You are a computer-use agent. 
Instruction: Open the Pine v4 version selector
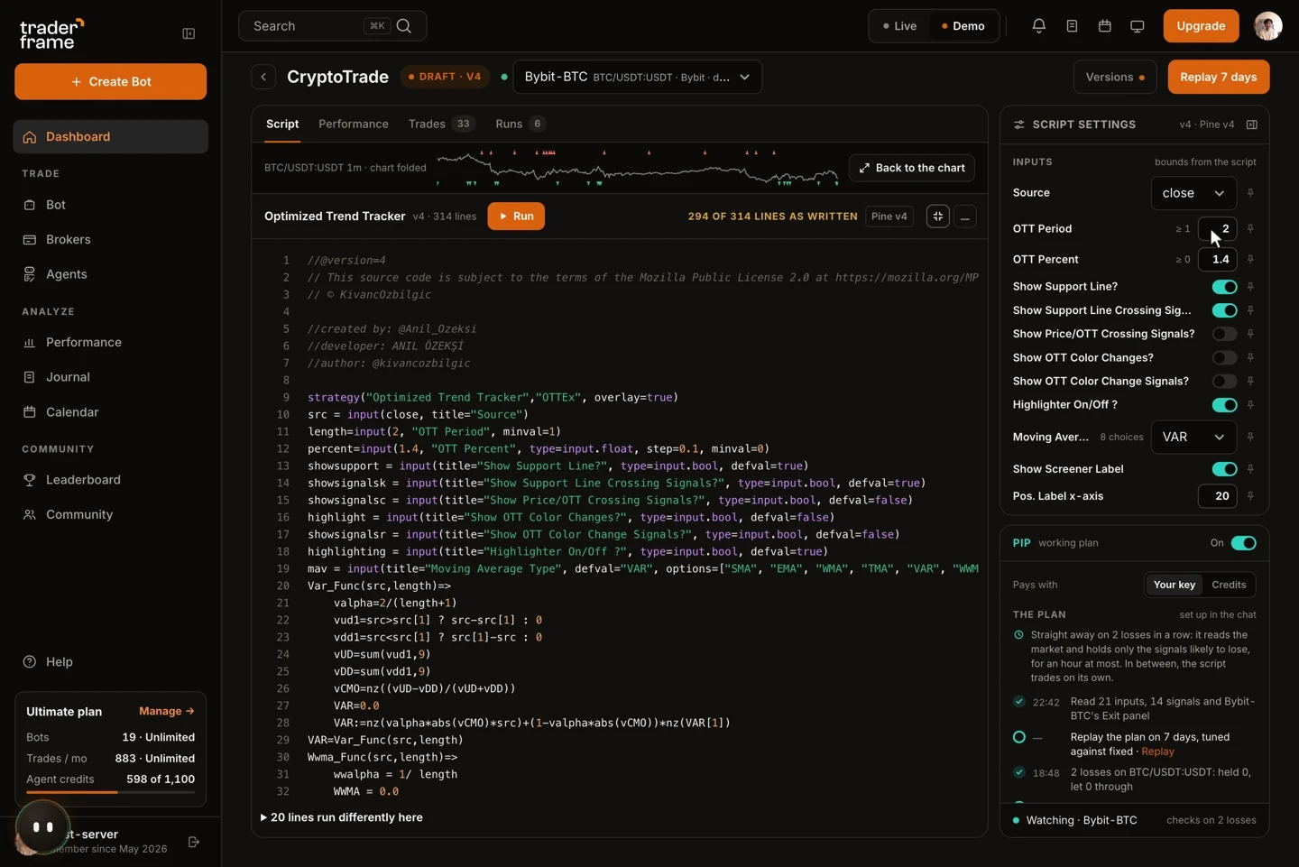coord(889,217)
